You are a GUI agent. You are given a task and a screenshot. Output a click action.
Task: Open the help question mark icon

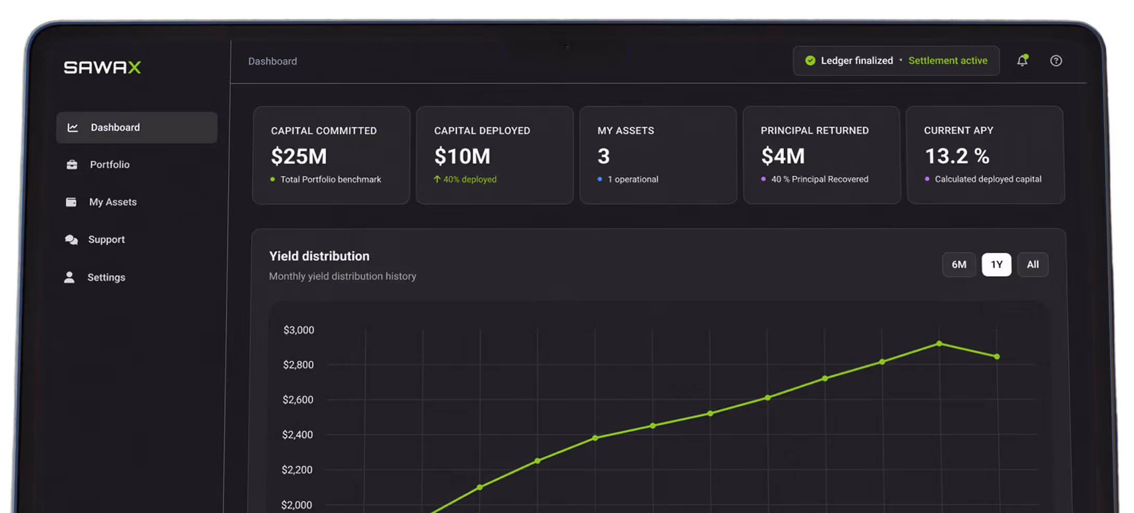tap(1056, 61)
